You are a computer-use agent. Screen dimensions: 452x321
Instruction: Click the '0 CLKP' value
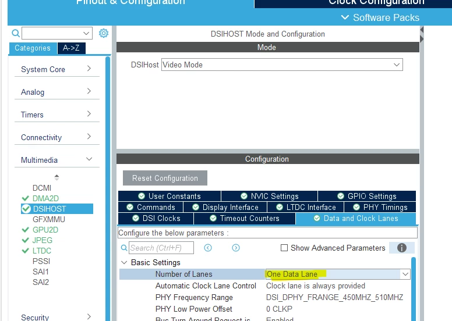click(279, 309)
